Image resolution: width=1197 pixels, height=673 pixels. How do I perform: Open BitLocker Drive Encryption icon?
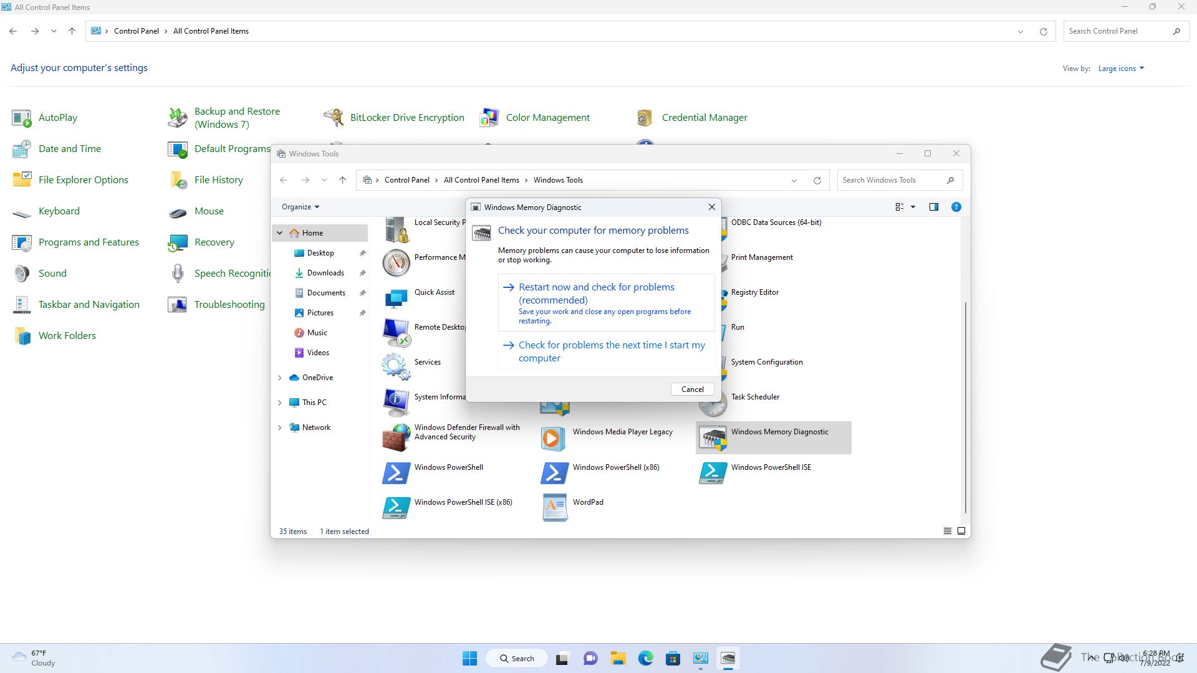(x=334, y=118)
